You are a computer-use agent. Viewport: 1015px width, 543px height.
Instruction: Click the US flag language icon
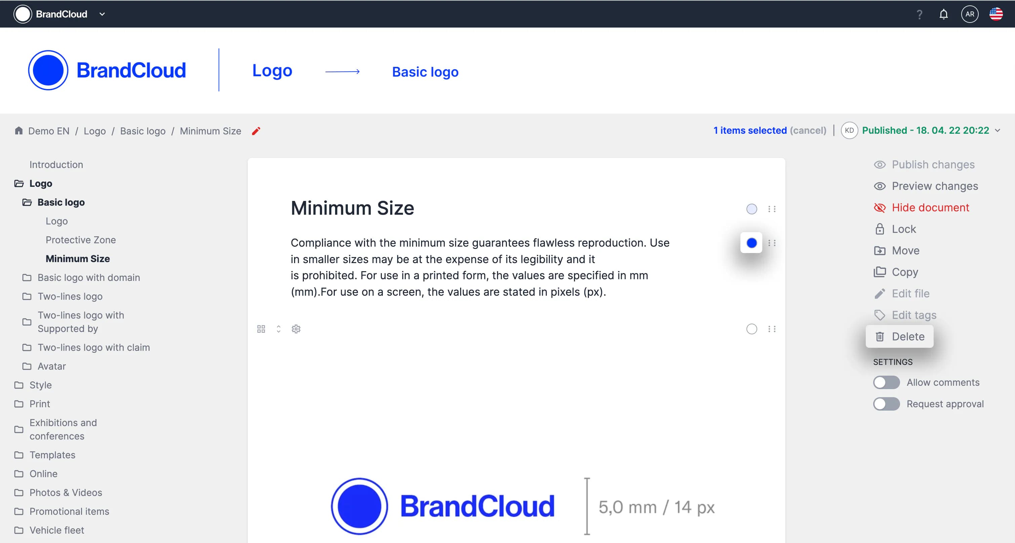tap(996, 14)
